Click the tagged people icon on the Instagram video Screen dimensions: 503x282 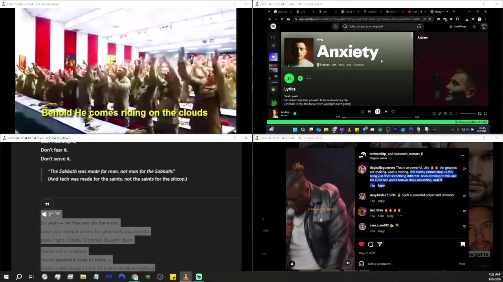[x=292, y=264]
